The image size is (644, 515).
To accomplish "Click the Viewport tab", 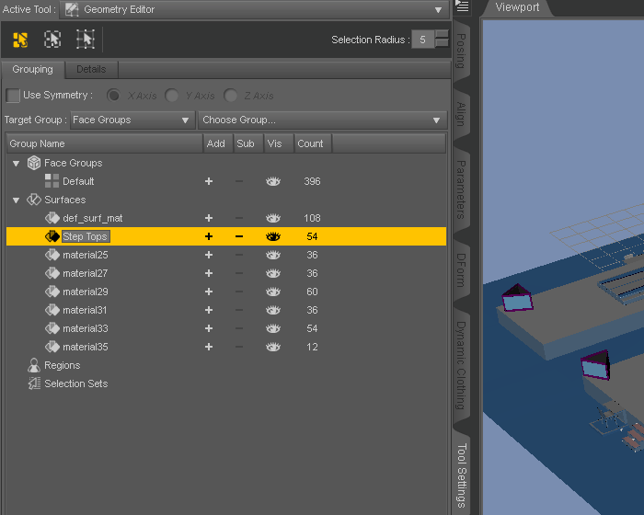I will tap(517, 7).
